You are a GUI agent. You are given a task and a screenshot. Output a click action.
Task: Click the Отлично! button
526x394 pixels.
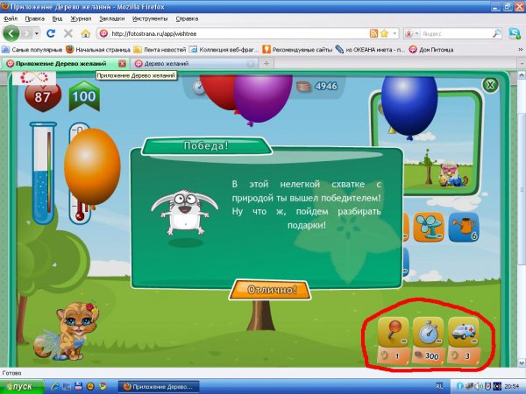(270, 289)
